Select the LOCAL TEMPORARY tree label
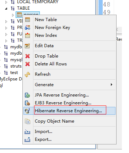 [x=38, y=2]
